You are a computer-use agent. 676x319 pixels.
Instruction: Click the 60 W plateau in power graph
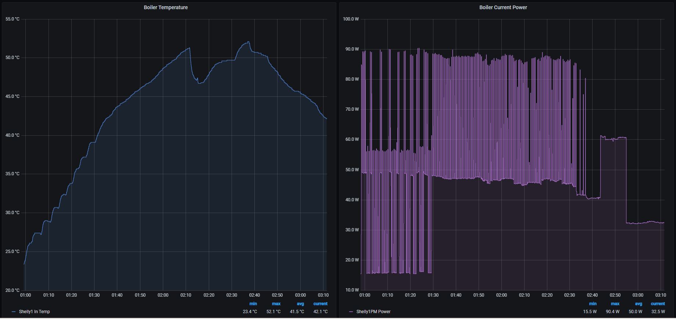(x=613, y=139)
